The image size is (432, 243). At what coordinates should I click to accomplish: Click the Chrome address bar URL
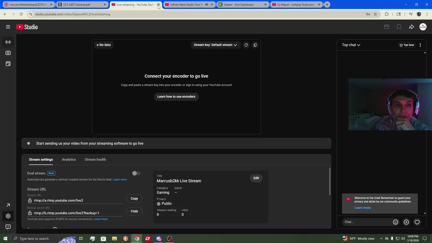point(73,14)
